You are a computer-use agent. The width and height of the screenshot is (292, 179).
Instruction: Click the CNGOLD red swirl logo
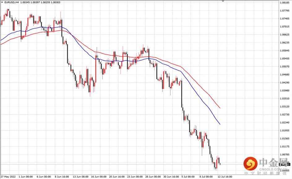251,164
